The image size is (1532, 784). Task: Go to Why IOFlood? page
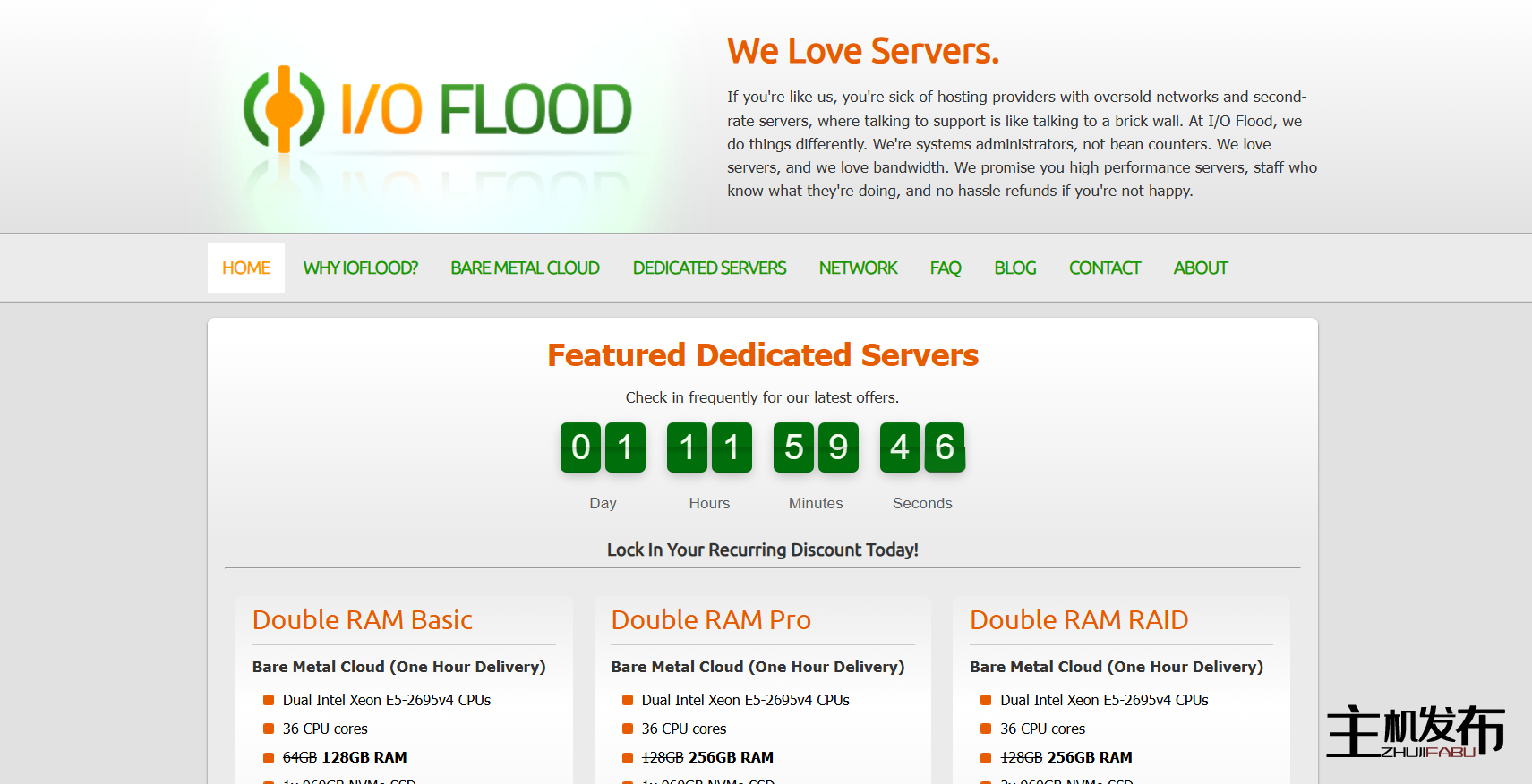point(360,268)
